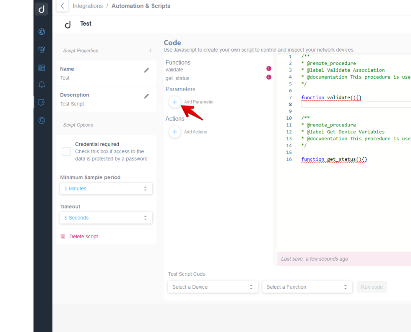411x332 pixels.
Task: Collapse the Script Properties panel
Action: (150, 50)
